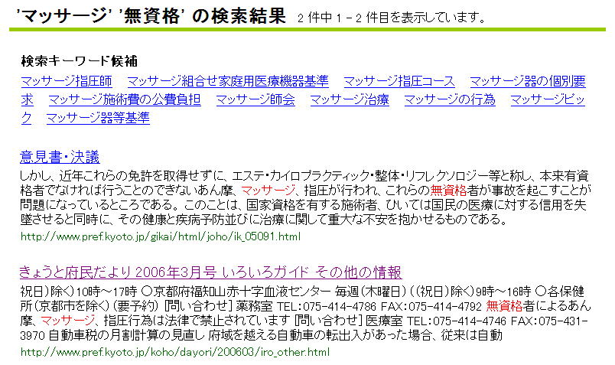
Task: Click the red マッサージ highlight in second result
Action: [67, 321]
